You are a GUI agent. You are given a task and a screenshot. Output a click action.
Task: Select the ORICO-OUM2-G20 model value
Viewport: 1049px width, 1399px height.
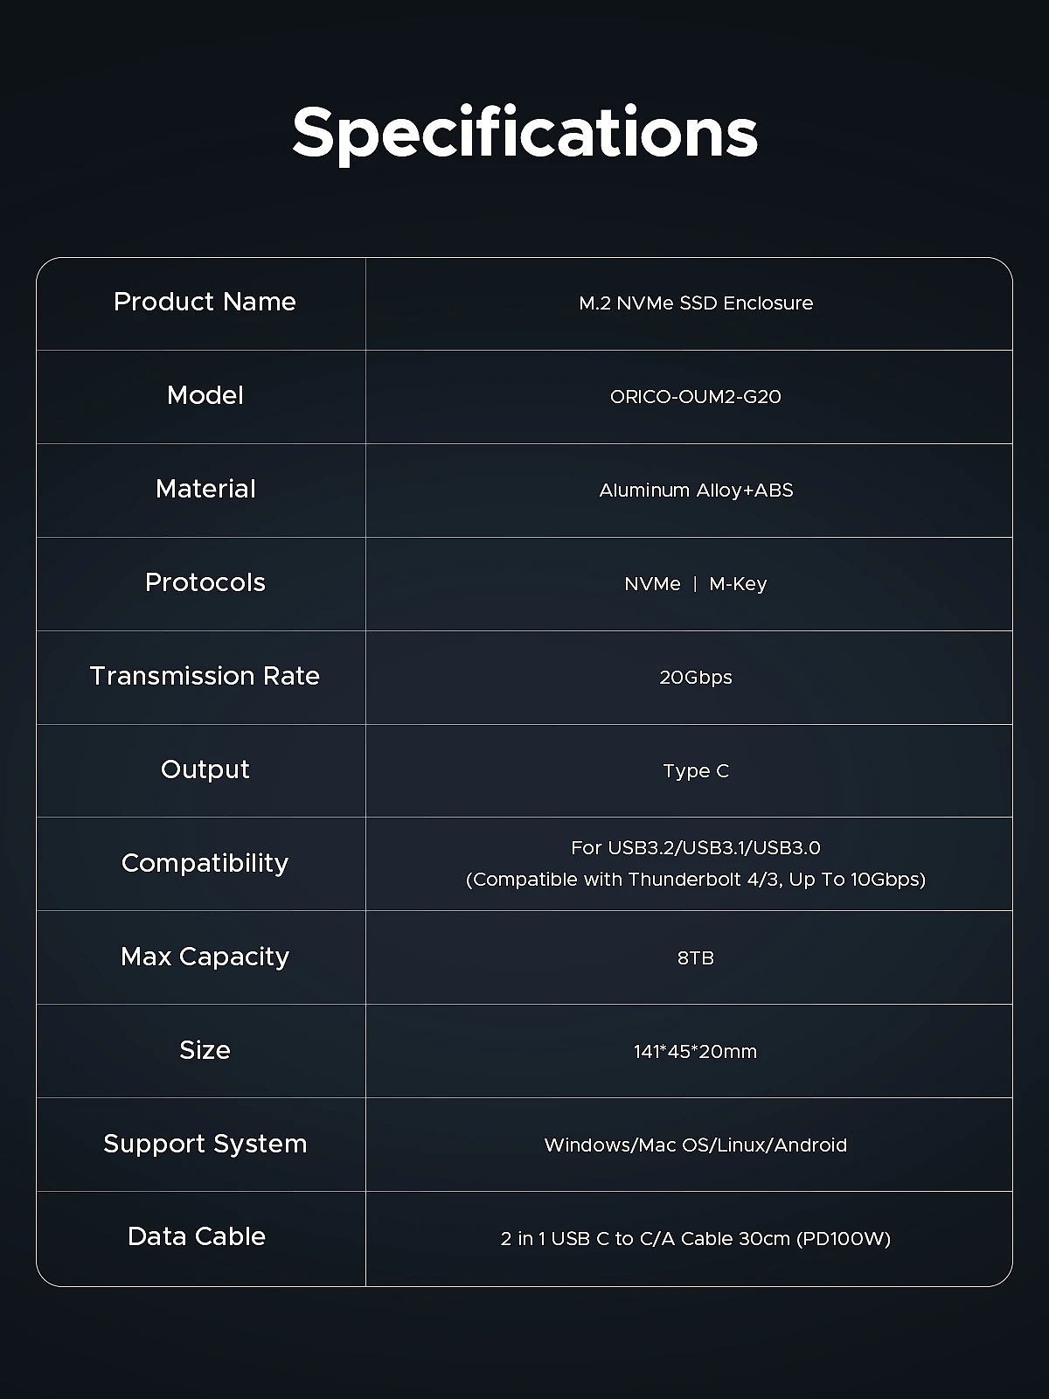pyautogui.click(x=696, y=397)
